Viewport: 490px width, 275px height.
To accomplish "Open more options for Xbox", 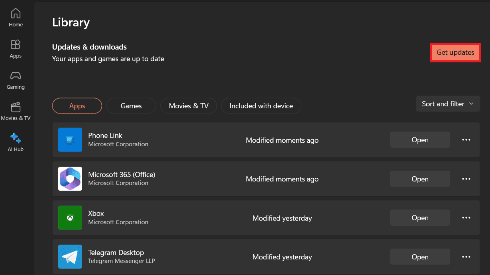I will coord(466,218).
